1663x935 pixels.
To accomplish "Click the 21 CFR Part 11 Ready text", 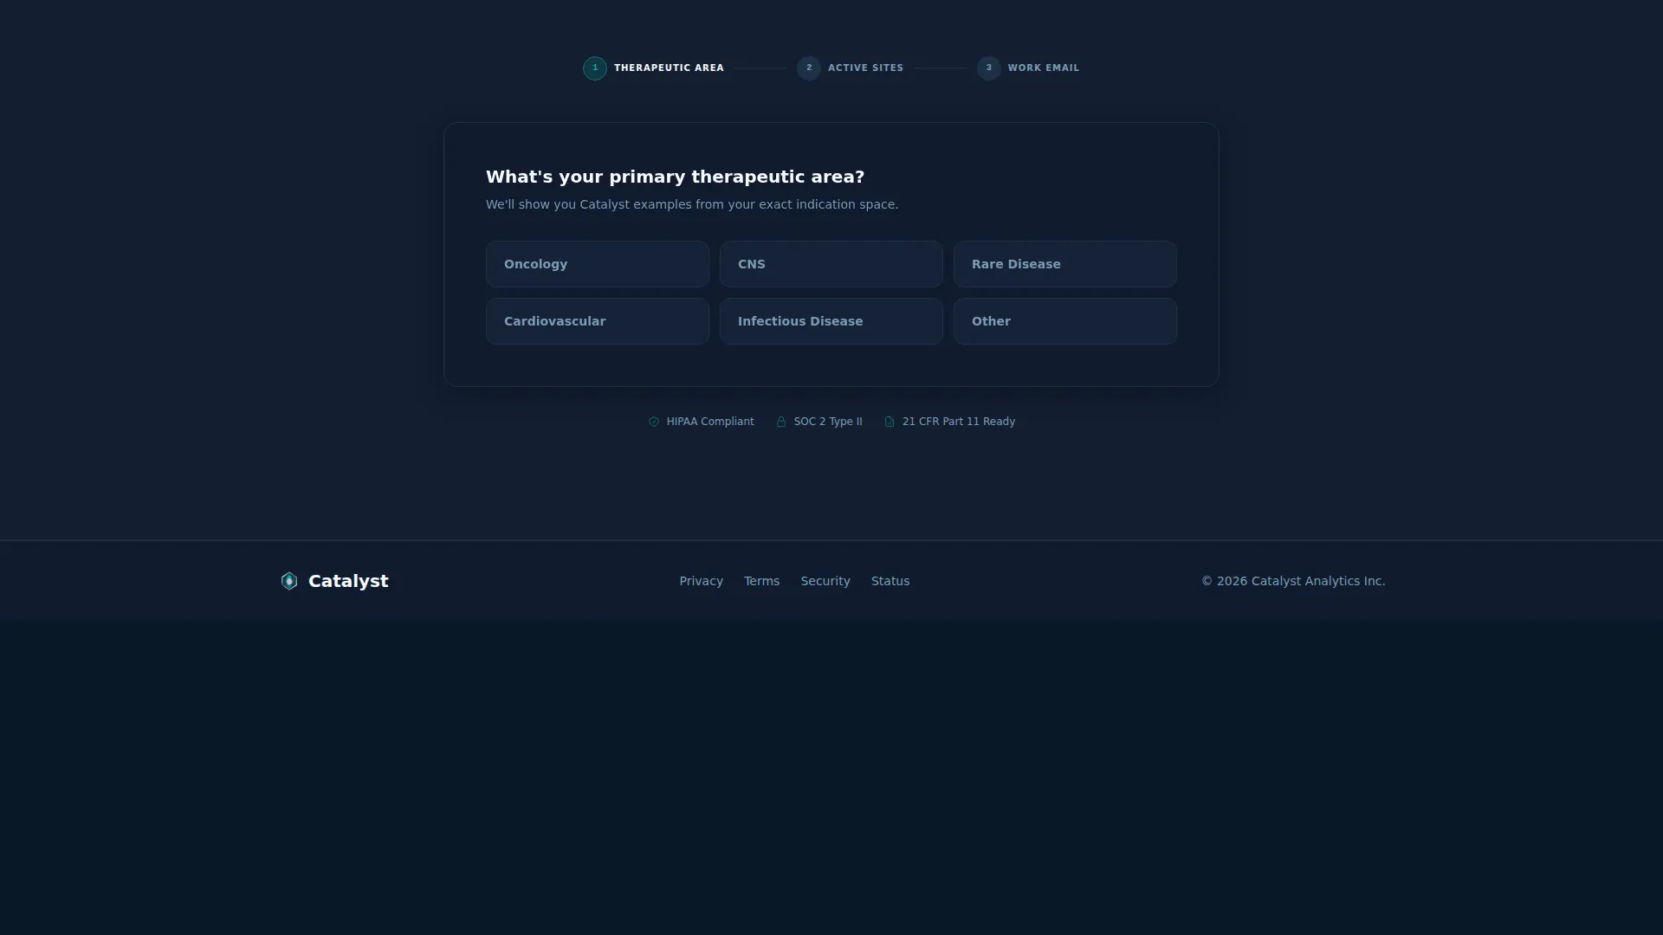I will (959, 422).
